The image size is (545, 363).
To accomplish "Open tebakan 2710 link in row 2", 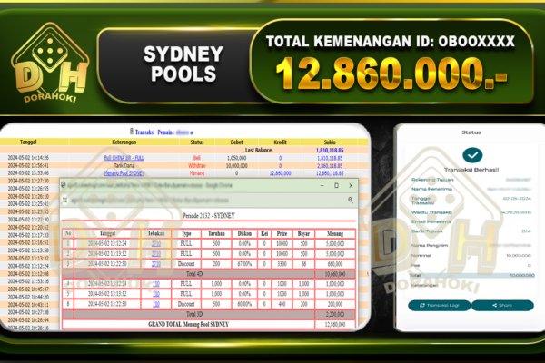I will pos(156,254).
